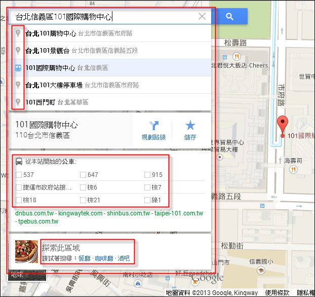The image size is (315, 297).
Task: Select suggestion 台北101景觀台
Action: point(110,51)
